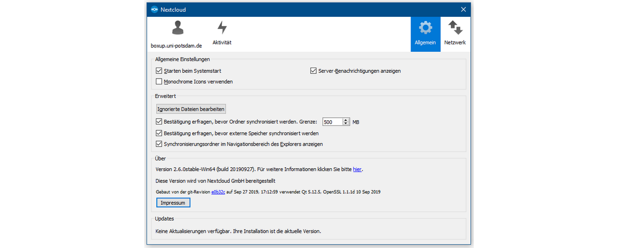Disable Starten beim Systemstart
The image size is (618, 248).
pyautogui.click(x=159, y=71)
